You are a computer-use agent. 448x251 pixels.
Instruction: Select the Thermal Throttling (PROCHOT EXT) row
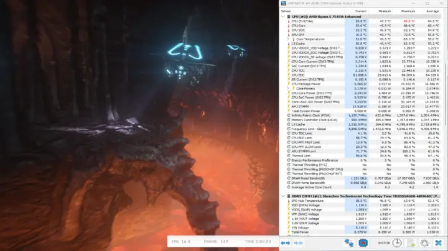coord(360,174)
